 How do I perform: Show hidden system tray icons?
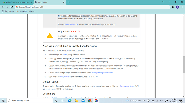tap(144, 101)
